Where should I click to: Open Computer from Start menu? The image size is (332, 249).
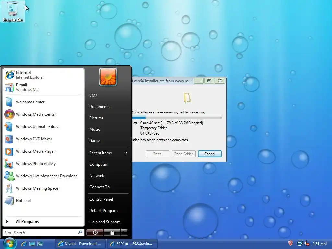tap(108, 164)
